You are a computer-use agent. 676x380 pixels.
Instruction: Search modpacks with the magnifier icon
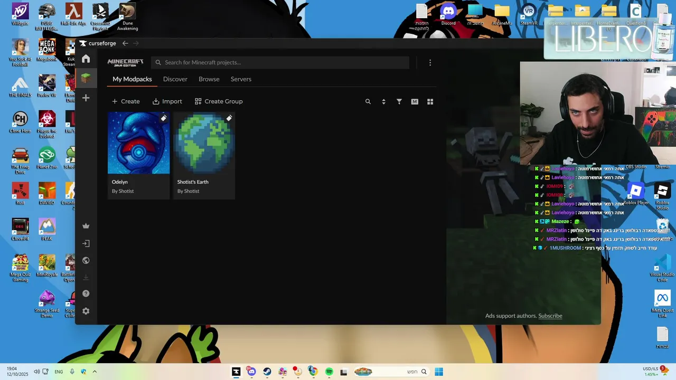pos(368,101)
